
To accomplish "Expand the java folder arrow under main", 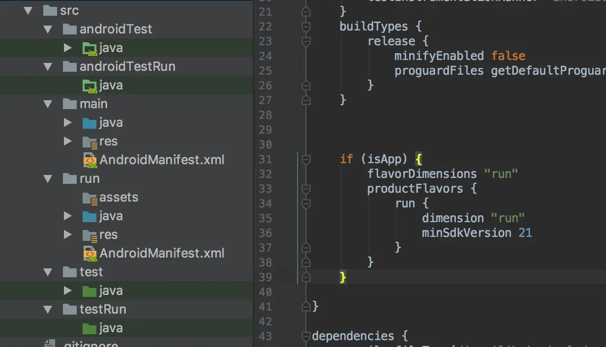I will tap(68, 122).
